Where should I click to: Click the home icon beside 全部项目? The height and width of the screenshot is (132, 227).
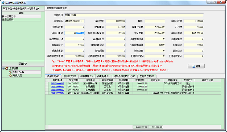(x=7, y=68)
